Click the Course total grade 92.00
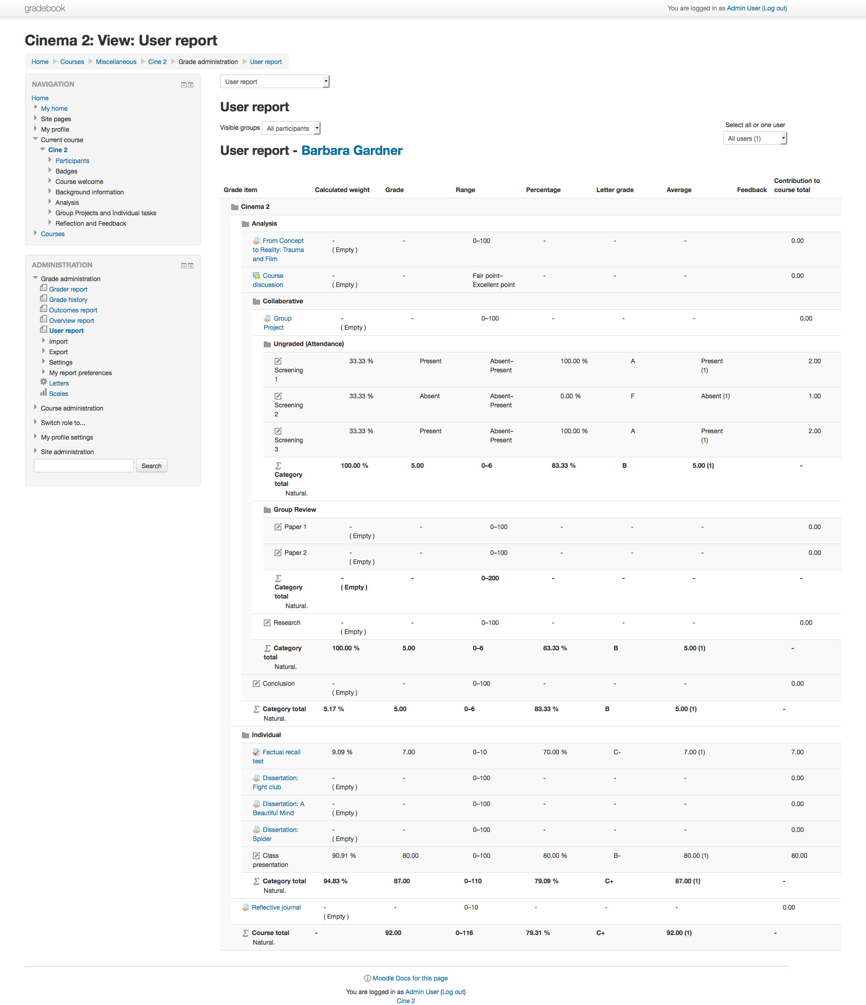 point(393,933)
